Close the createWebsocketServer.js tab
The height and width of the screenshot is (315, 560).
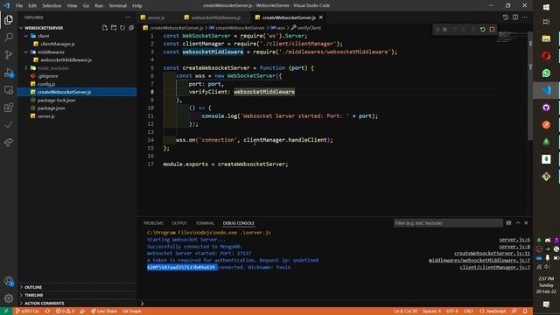pyautogui.click(x=321, y=17)
